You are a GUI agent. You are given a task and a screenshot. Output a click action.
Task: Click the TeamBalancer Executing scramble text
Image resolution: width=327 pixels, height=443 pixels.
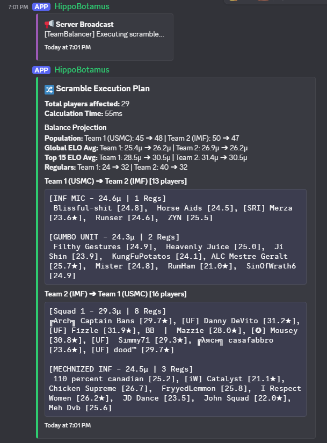pyautogui.click(x=104, y=34)
